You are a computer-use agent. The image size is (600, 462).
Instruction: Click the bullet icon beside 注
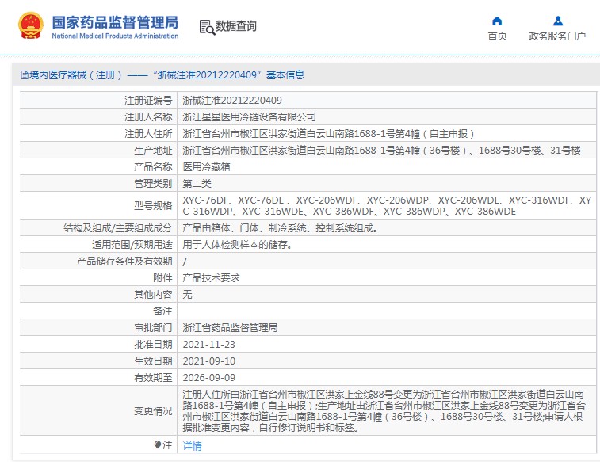(x=158, y=445)
